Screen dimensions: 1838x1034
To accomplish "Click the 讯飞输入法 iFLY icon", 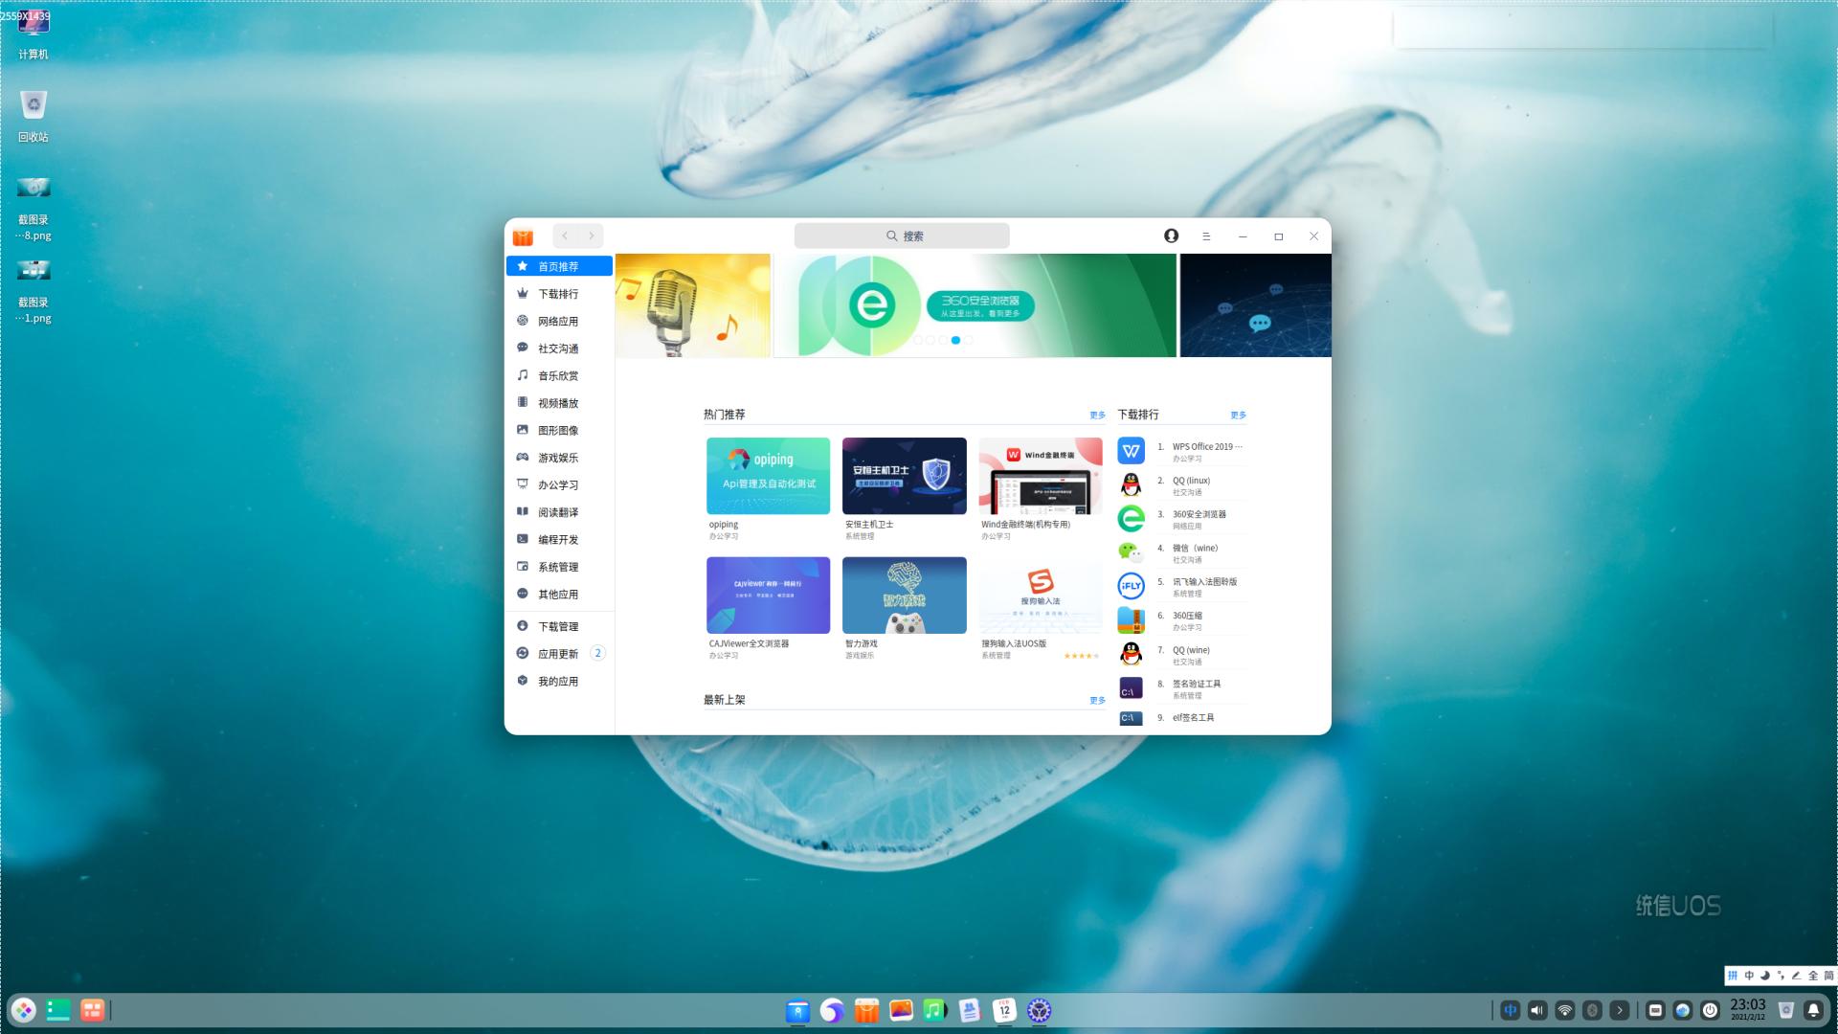I will click(1131, 586).
